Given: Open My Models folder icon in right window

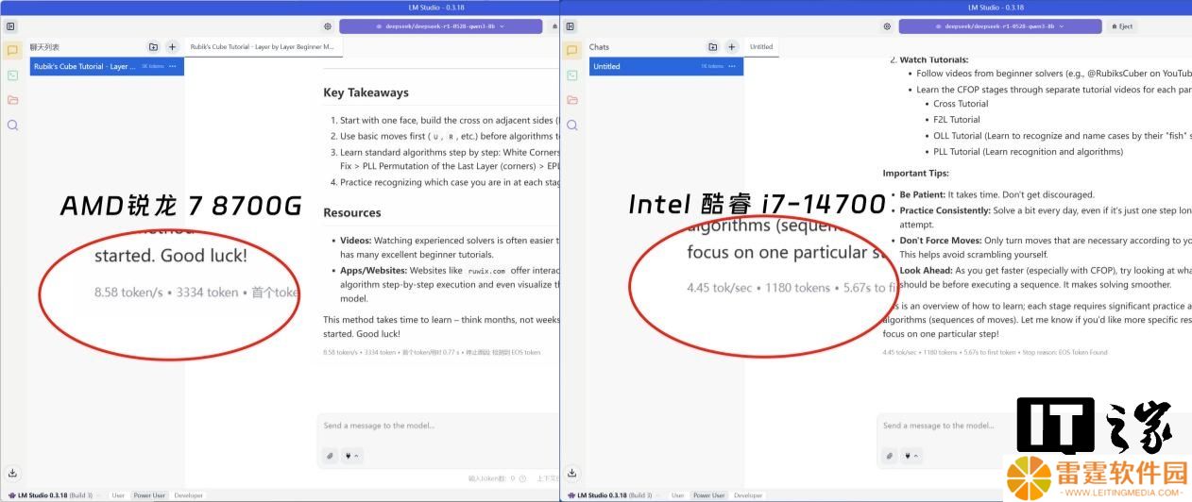Looking at the screenshot, I should point(571,100).
